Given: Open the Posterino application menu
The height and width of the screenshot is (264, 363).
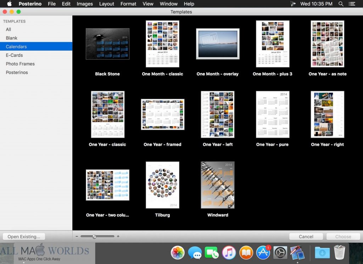Looking at the screenshot, I should coord(30,4).
